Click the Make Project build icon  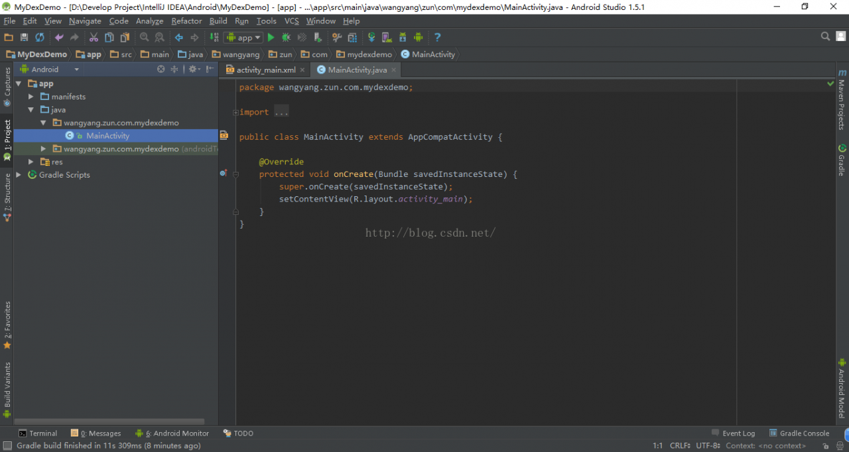(214, 38)
